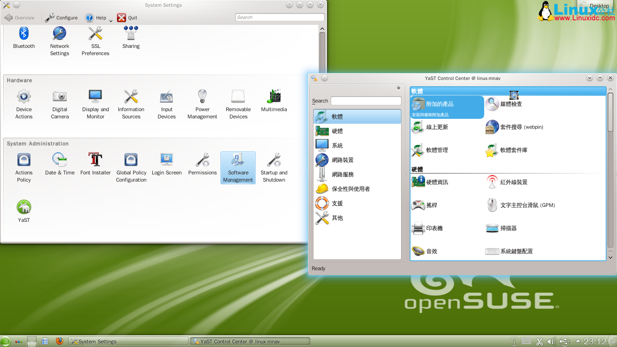This screenshot has height=347, width=617.
Task: Launch YaST from System Settings
Action: pyautogui.click(x=24, y=211)
